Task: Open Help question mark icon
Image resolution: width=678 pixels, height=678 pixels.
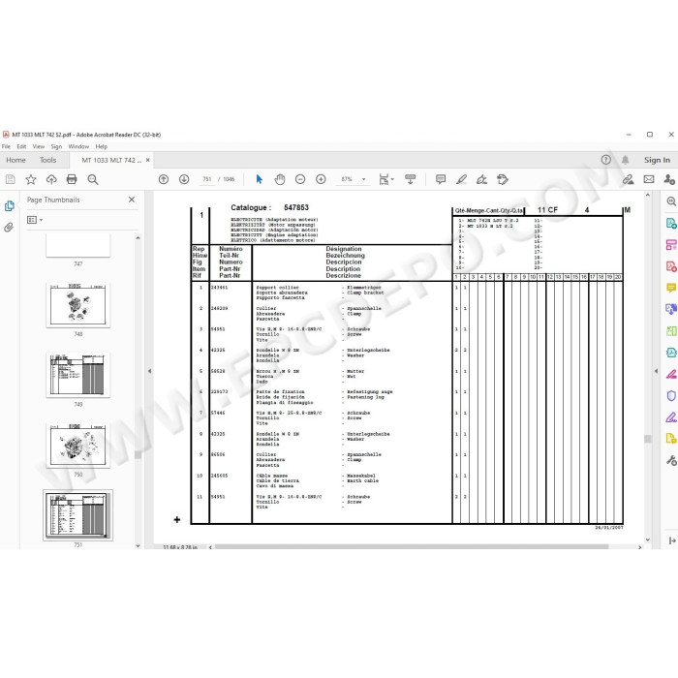Action: (605, 160)
